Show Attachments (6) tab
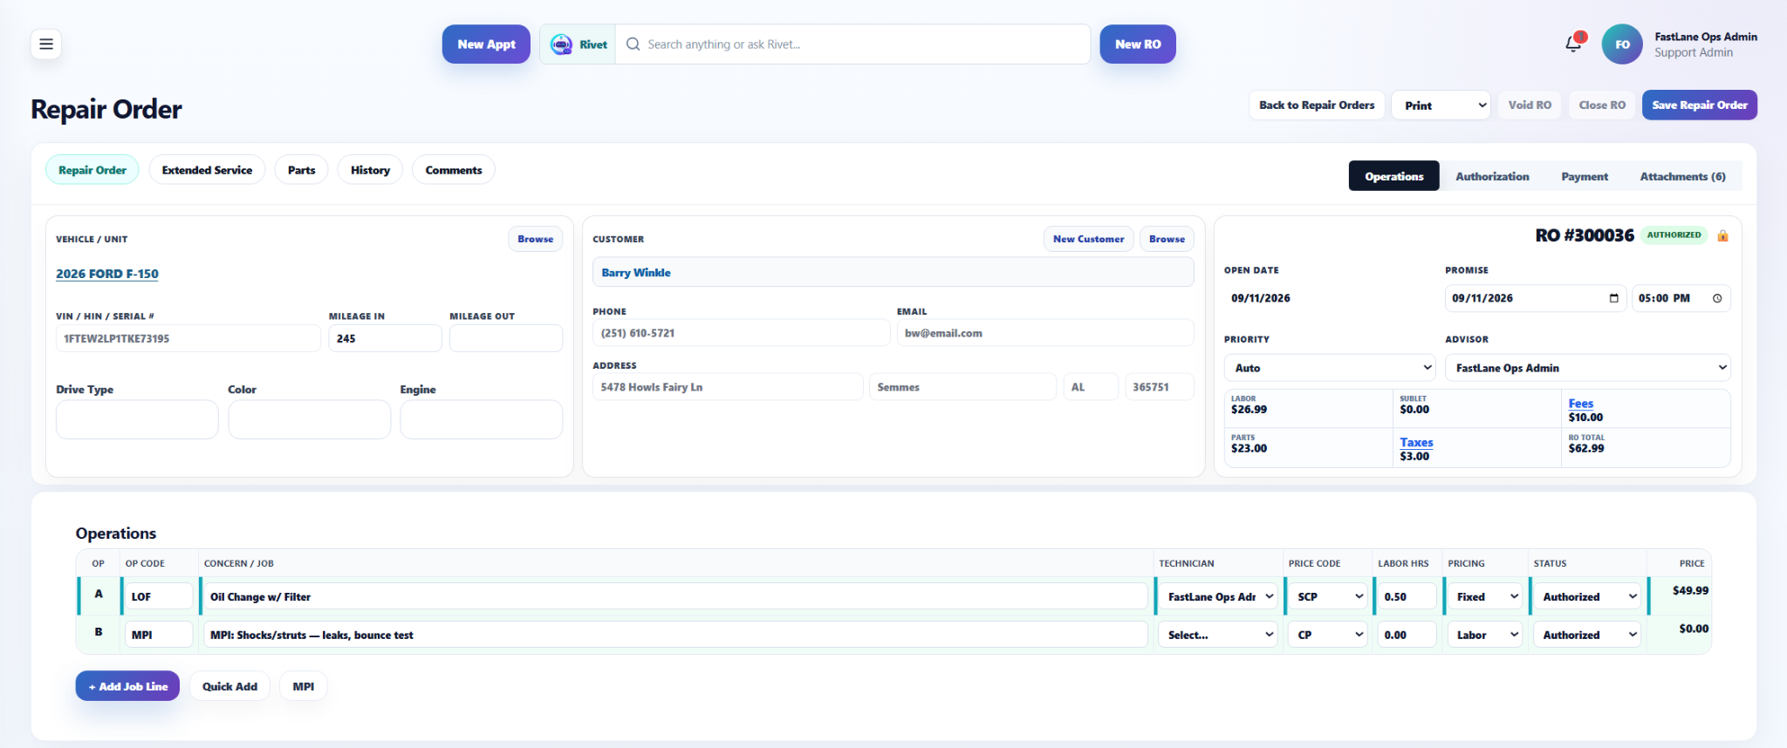 click(1682, 176)
